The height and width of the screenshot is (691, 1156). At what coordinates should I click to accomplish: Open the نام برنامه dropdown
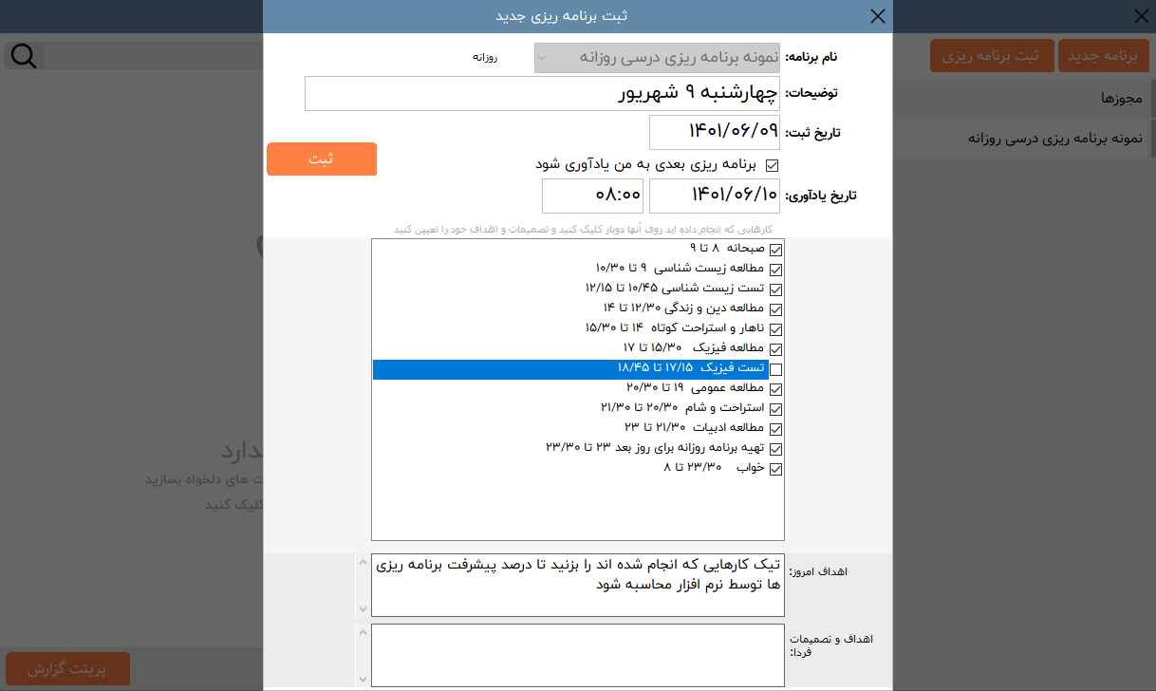point(657,58)
